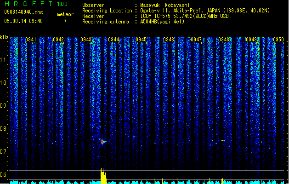Click the 0948 time marker
Image resolution: width=289 pixels, height=184 pixels.
(224, 40)
